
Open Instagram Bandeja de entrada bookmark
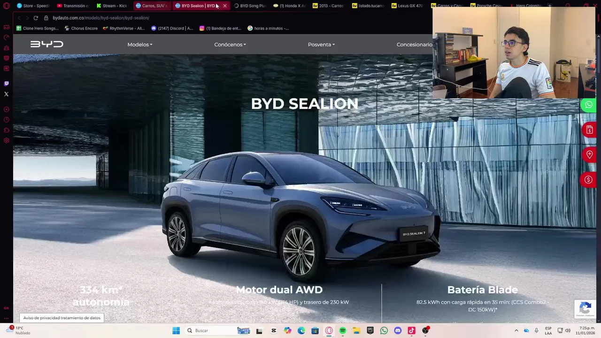click(x=220, y=28)
